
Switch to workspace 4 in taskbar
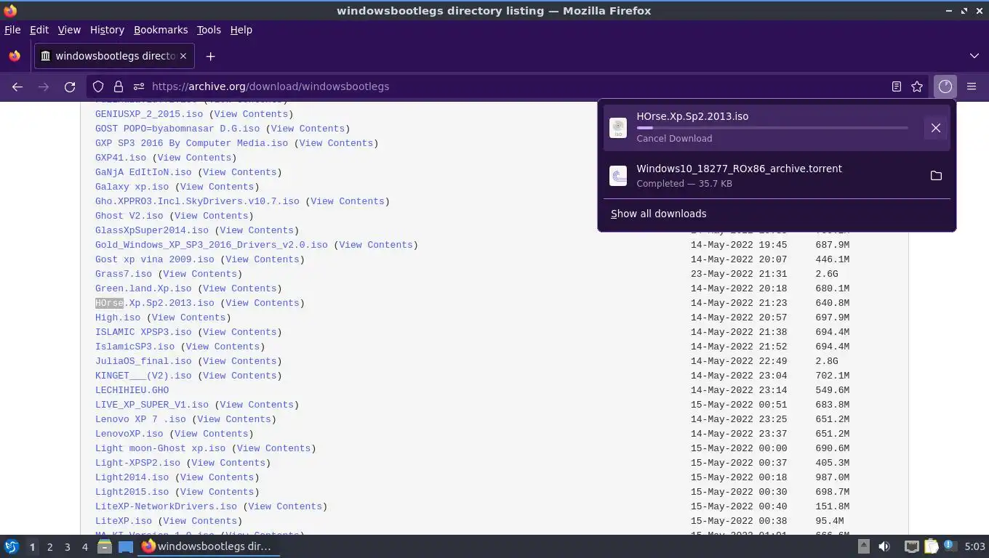(84, 546)
